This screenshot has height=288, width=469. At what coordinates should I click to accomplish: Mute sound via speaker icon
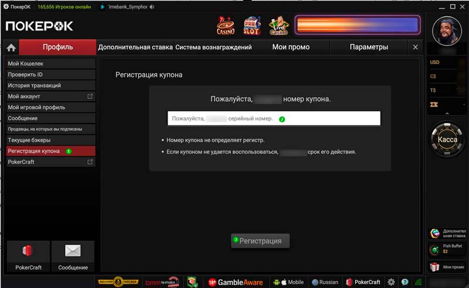coord(152,7)
